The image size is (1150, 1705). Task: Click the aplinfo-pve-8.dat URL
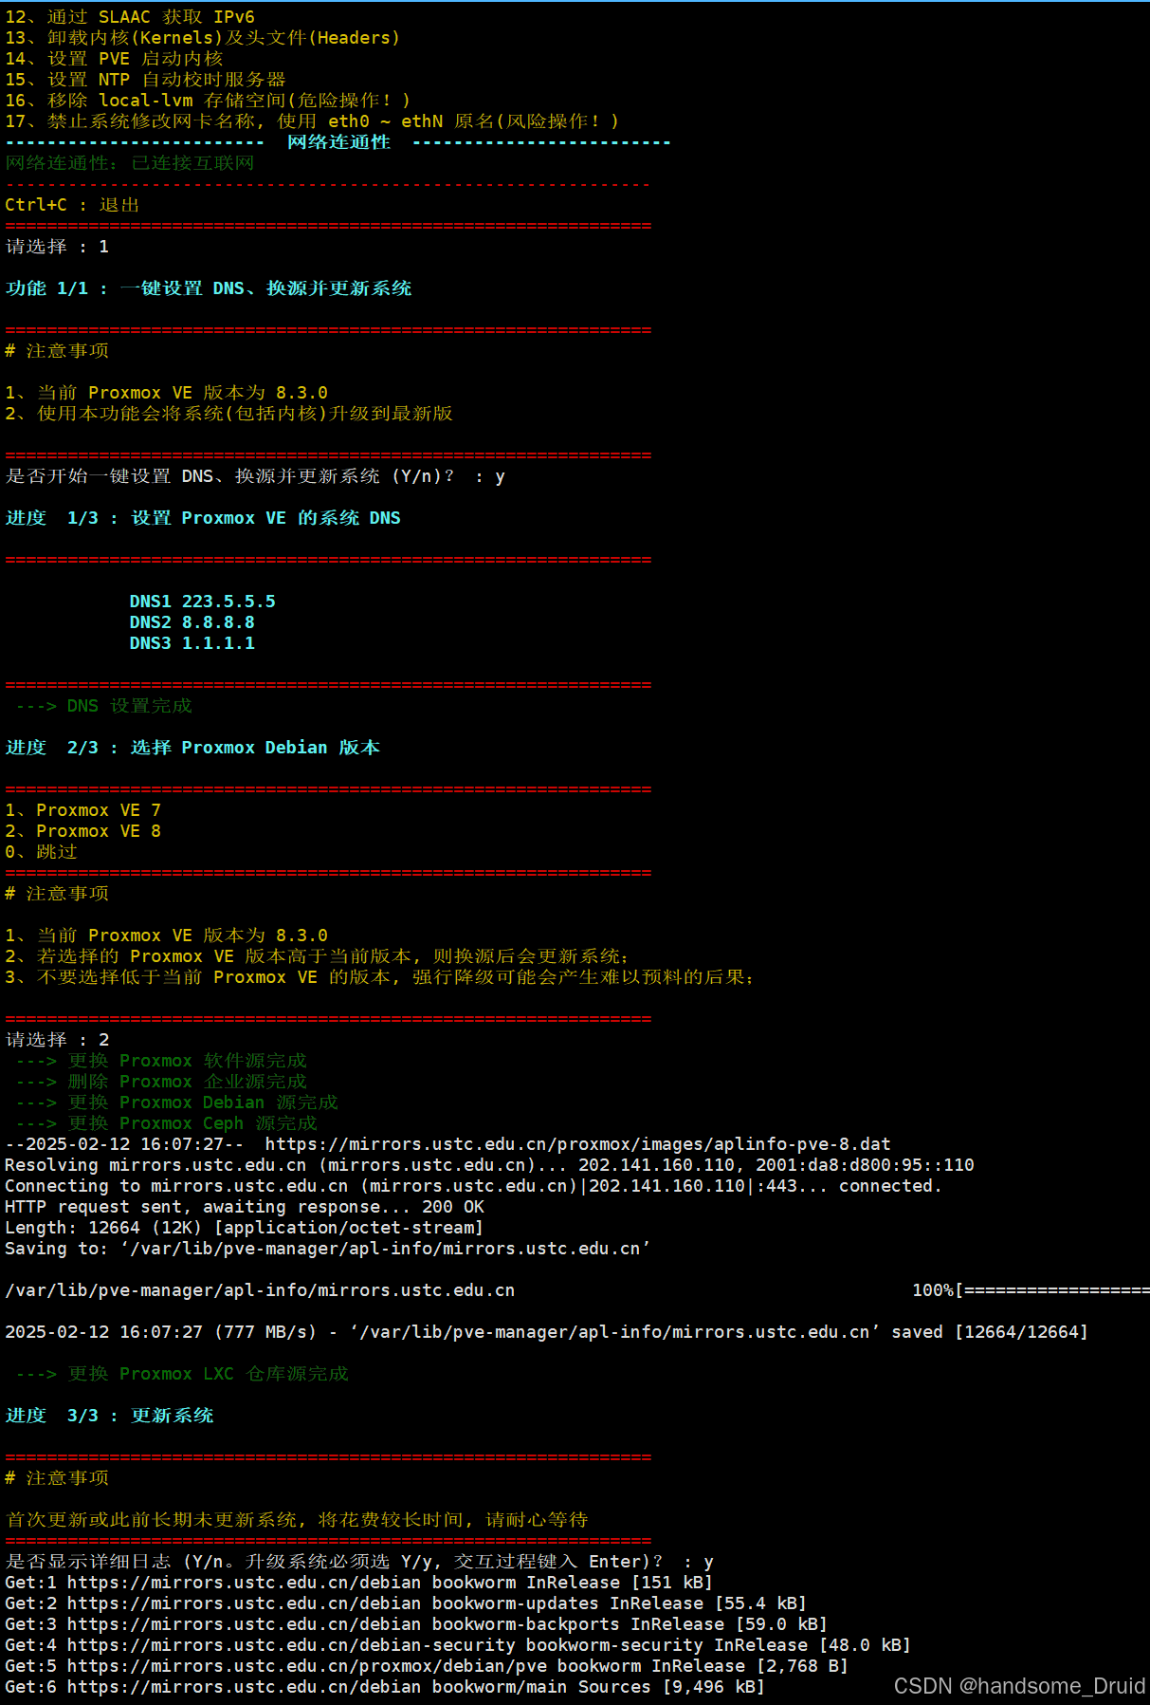577,1144
